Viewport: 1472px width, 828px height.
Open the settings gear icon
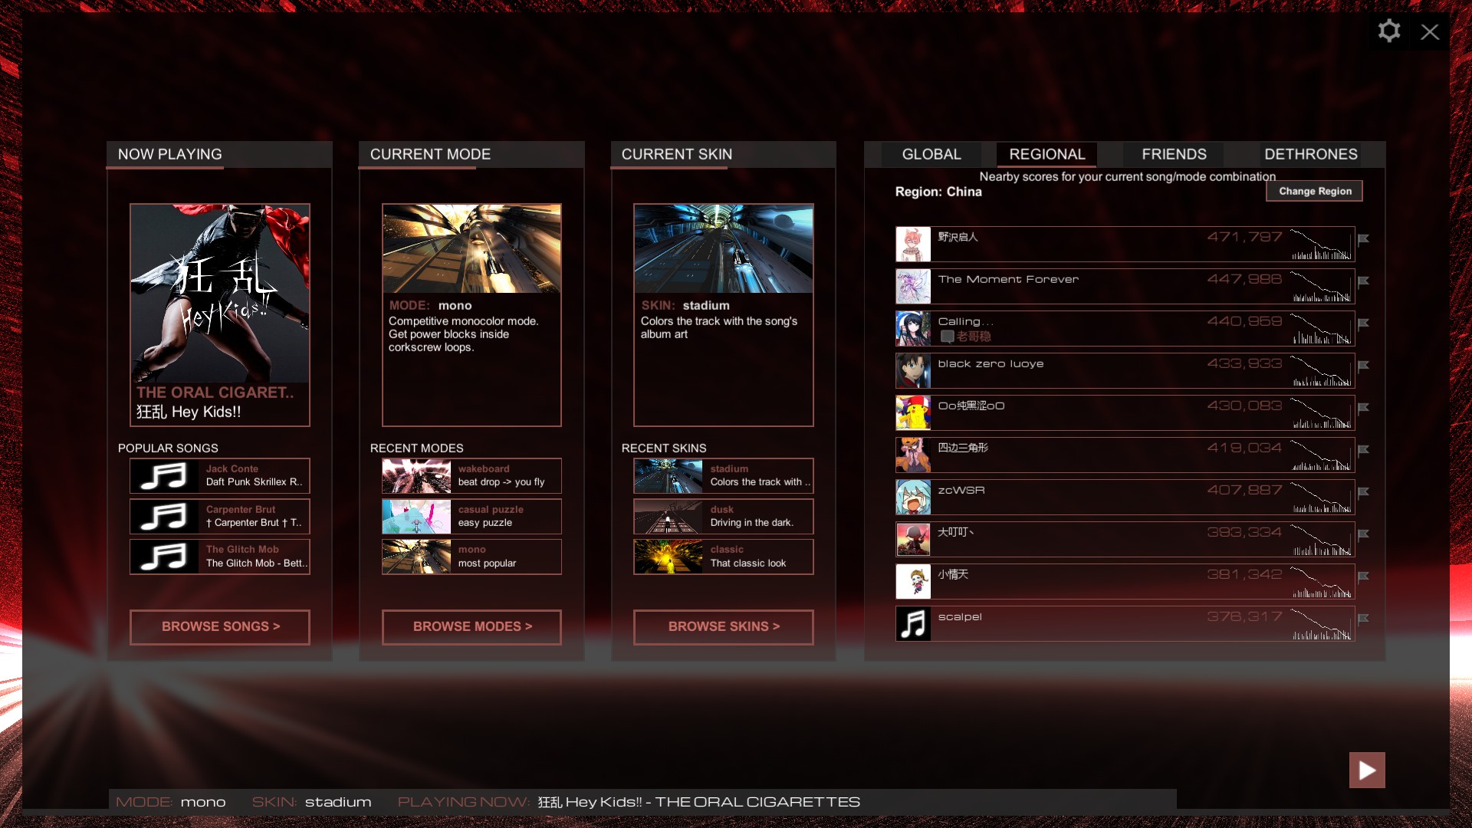(x=1389, y=31)
